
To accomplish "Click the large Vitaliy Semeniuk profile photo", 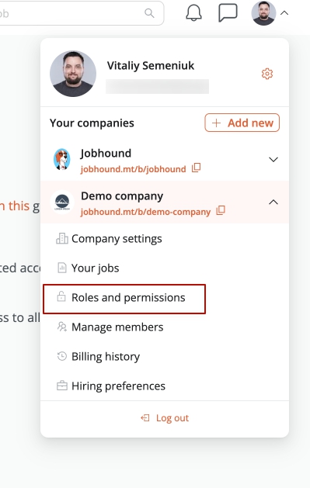I will coord(73,74).
